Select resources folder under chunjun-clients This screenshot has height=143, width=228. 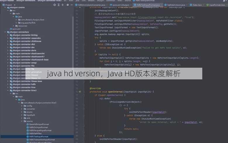pos(23,26)
